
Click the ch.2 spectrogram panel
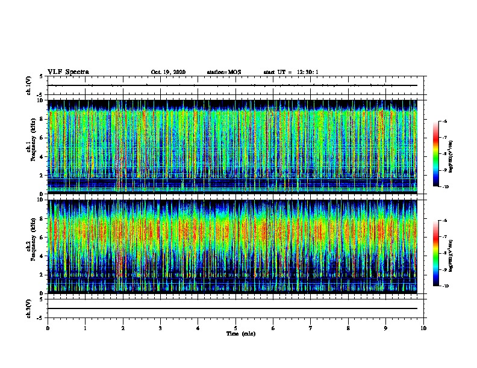coord(232,247)
